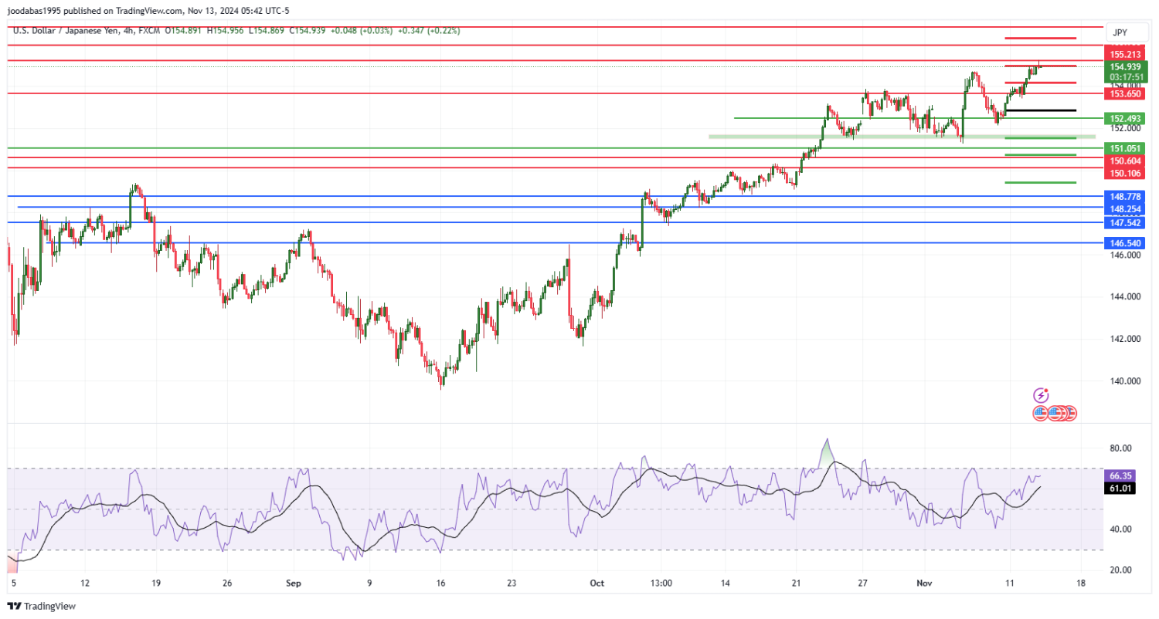Select the current price label 154.939
The height and width of the screenshot is (619, 1159).
1126,67
